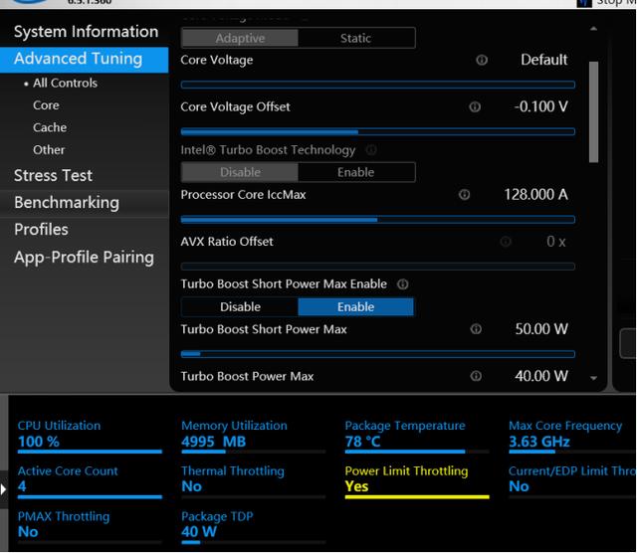
Task: Open the Benchmarking section
Action: (84, 203)
